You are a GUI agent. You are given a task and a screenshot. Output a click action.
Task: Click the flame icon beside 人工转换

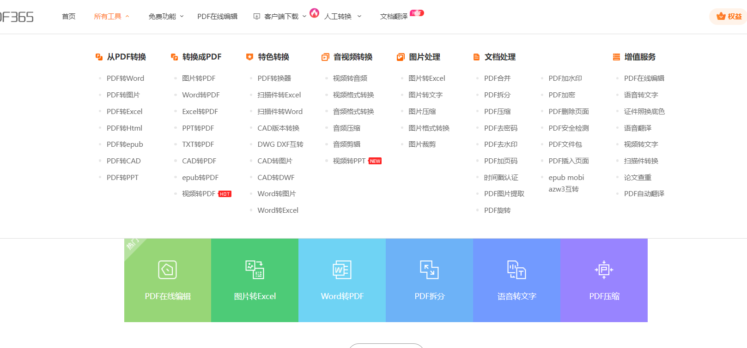click(x=314, y=13)
